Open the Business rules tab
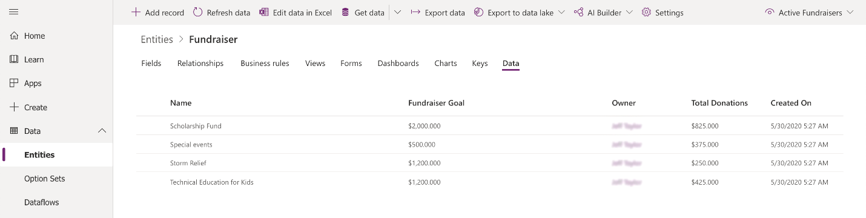Screen dimensions: 866x218 265,63
